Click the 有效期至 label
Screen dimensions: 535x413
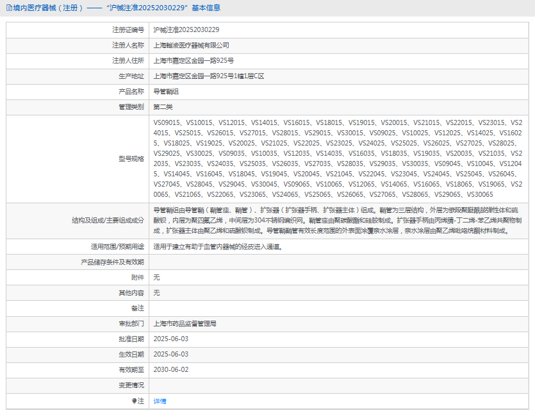(131, 369)
